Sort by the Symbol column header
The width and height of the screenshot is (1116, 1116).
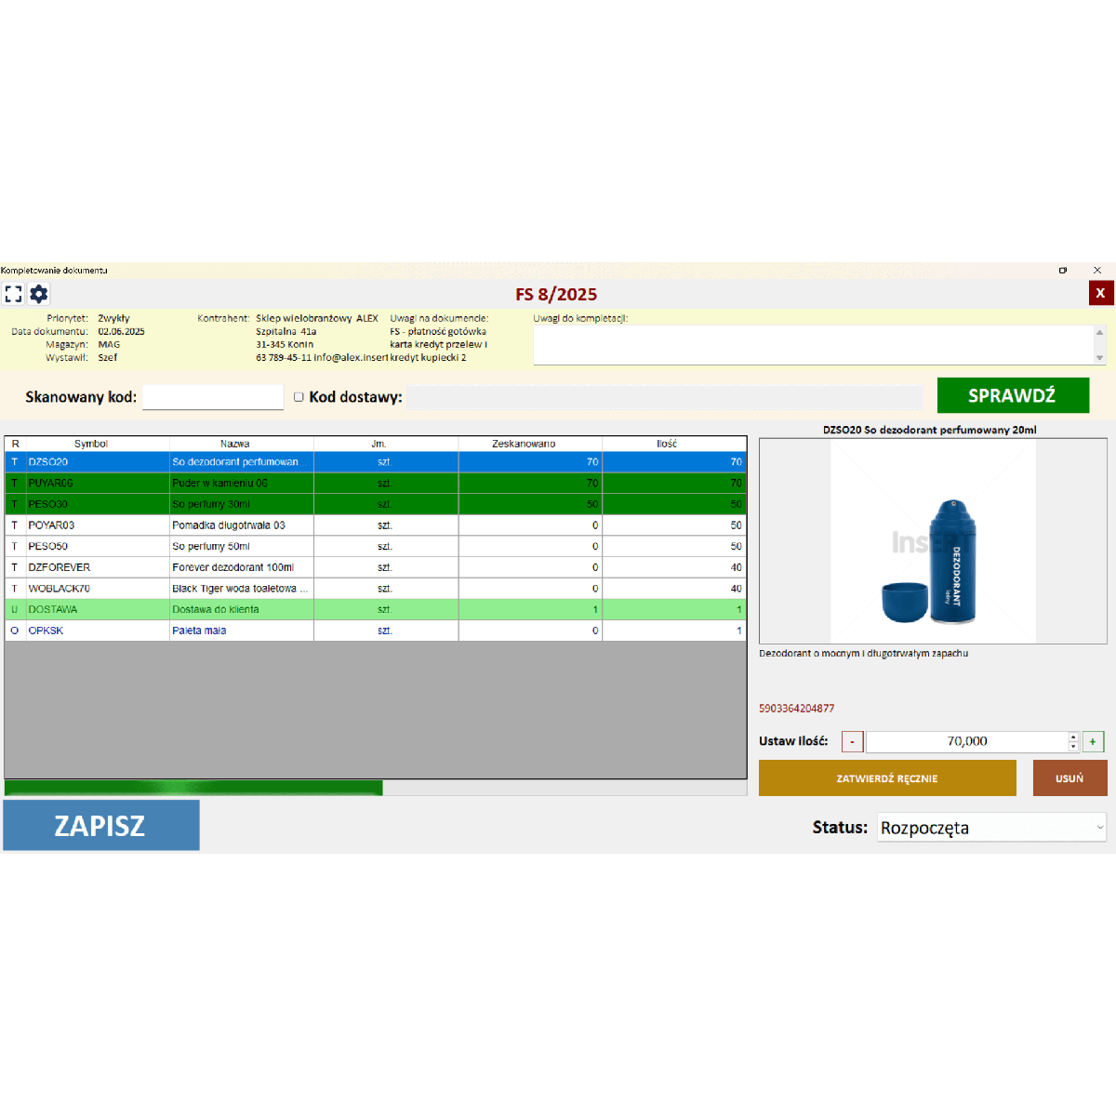pos(91,444)
